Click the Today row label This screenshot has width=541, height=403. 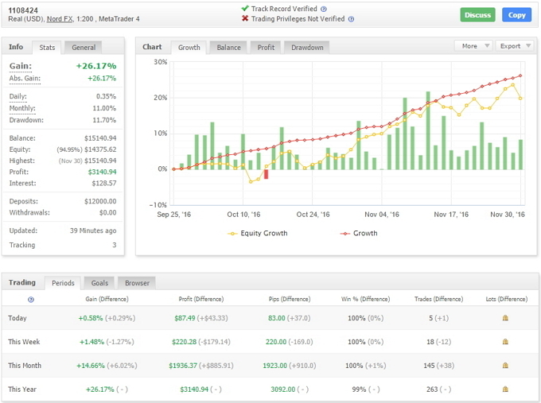coord(18,318)
